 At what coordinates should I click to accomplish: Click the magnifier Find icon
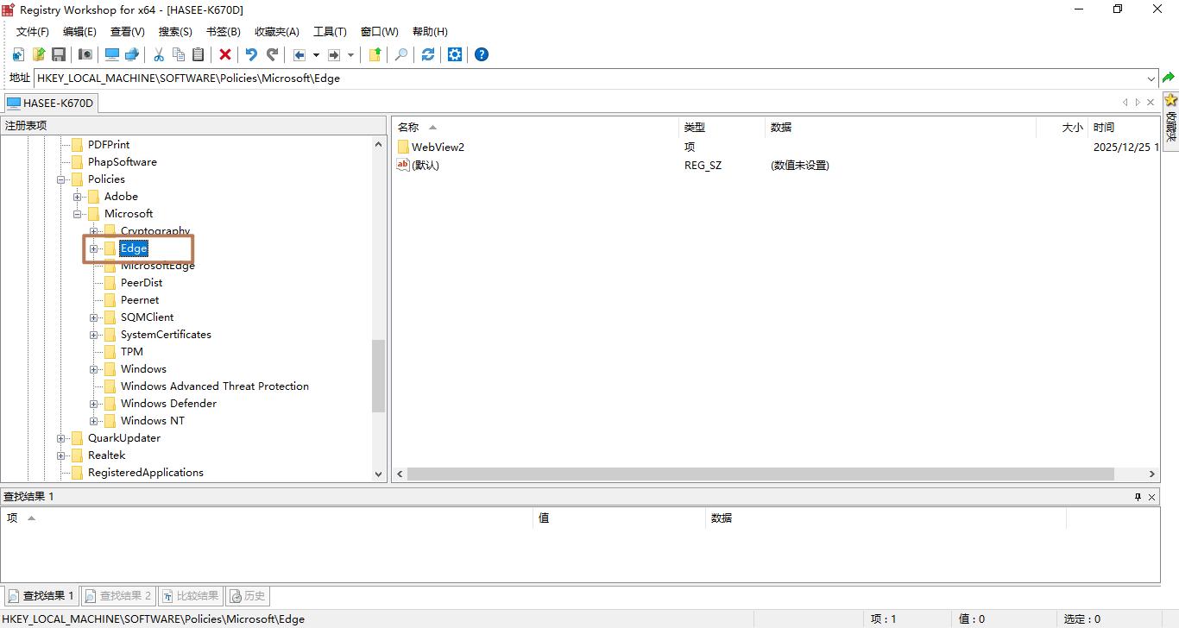tap(401, 54)
